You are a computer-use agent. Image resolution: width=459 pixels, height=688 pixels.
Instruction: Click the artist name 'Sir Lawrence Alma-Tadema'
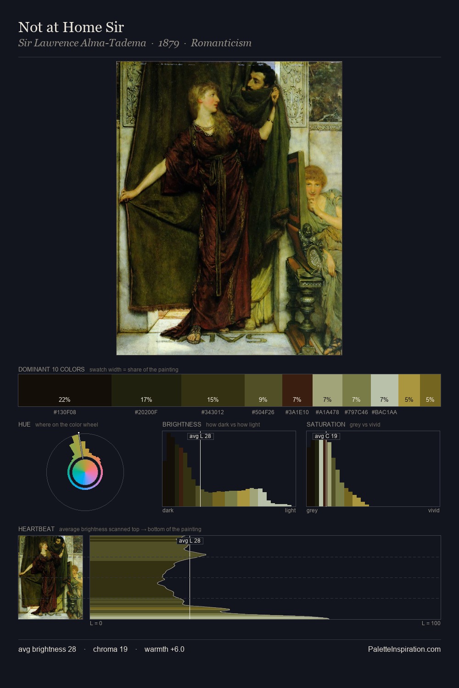click(82, 43)
